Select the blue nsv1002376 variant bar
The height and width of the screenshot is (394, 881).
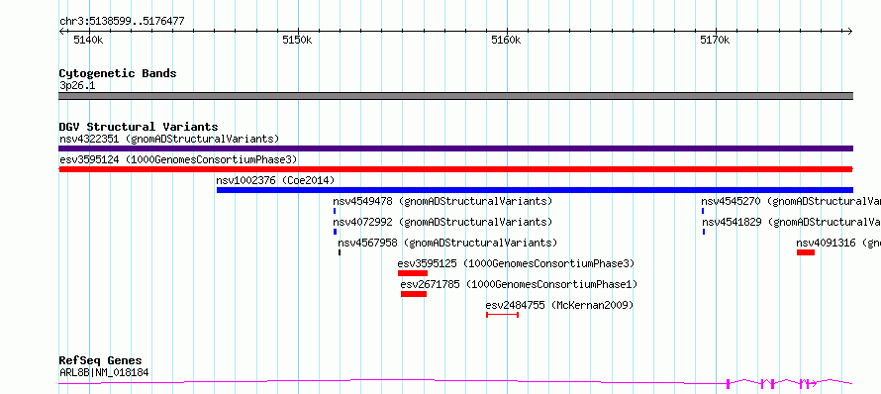(535, 190)
